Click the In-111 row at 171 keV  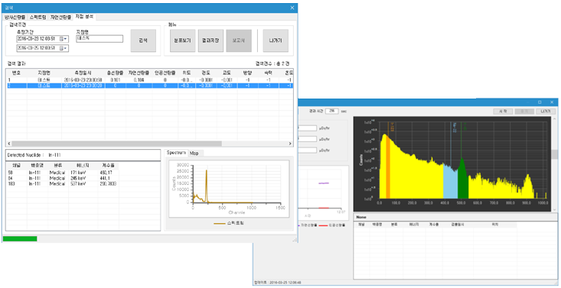click(63, 173)
